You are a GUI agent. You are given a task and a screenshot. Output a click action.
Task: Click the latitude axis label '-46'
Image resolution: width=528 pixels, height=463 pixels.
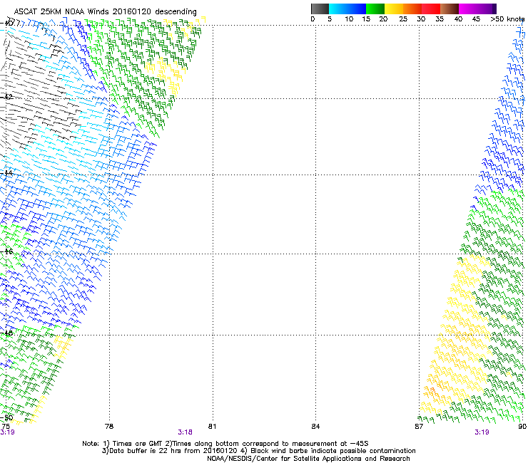pyautogui.click(x=6, y=251)
